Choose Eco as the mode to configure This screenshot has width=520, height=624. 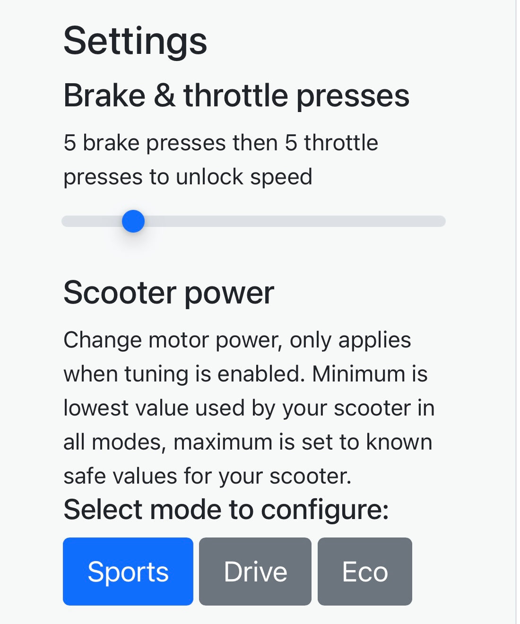coord(365,571)
